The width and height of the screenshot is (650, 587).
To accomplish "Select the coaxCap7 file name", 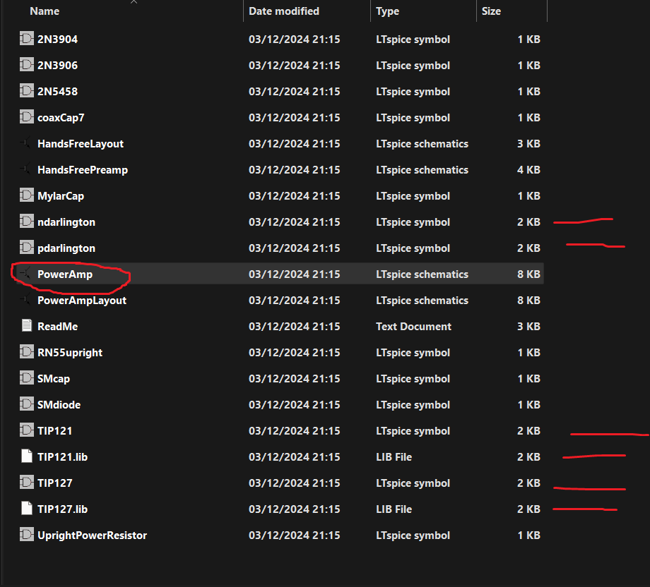I will [61, 118].
